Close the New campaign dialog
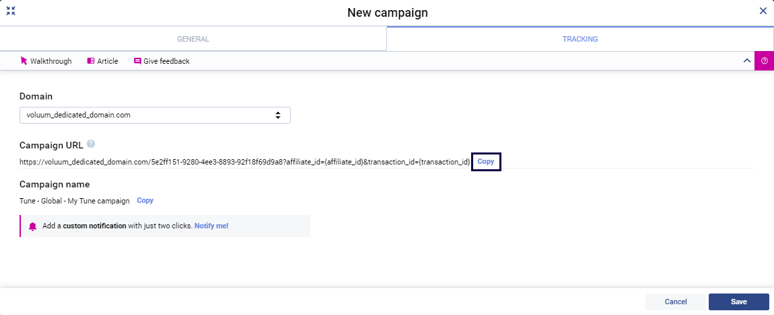The width and height of the screenshot is (774, 315). coord(763,11)
